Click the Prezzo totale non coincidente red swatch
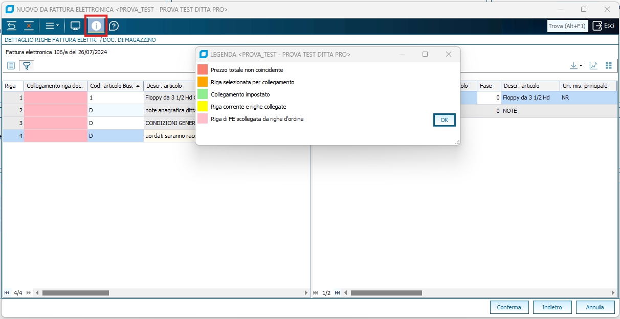Viewport: 620px width, 319px height. coord(203,69)
